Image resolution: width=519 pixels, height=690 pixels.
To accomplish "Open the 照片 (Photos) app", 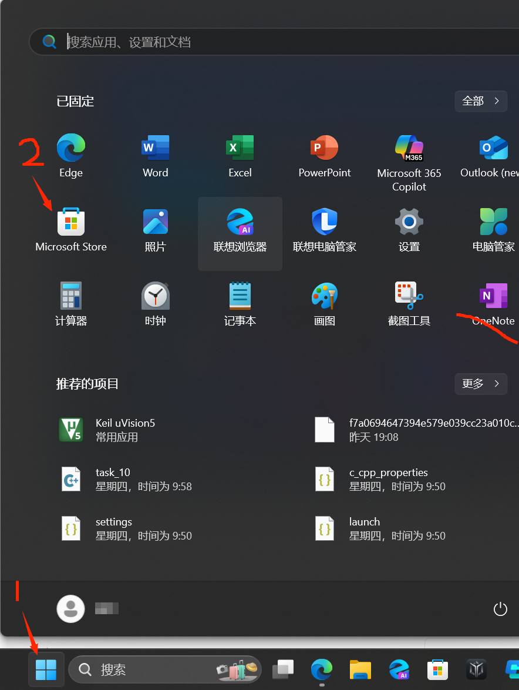I will (x=156, y=230).
